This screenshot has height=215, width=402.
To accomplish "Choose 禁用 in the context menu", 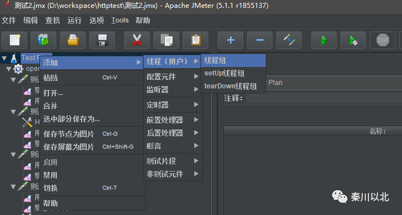I will pos(92,175).
